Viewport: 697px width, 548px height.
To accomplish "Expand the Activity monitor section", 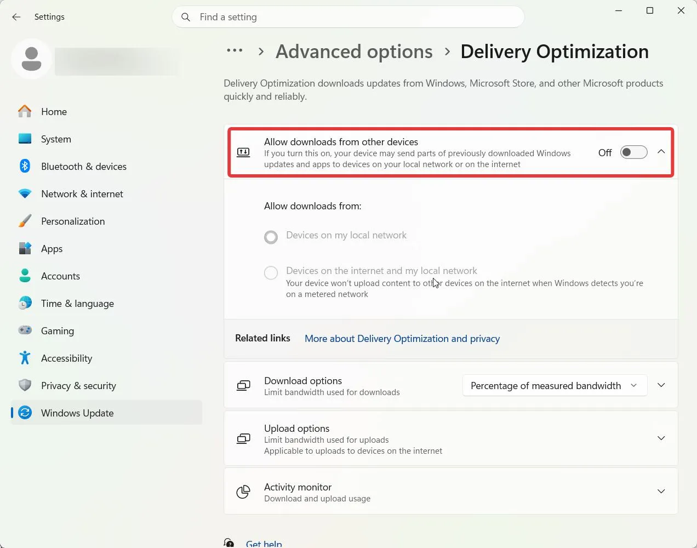I will [661, 491].
